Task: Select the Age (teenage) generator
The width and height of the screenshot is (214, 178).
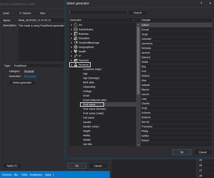Action: coord(91,78)
